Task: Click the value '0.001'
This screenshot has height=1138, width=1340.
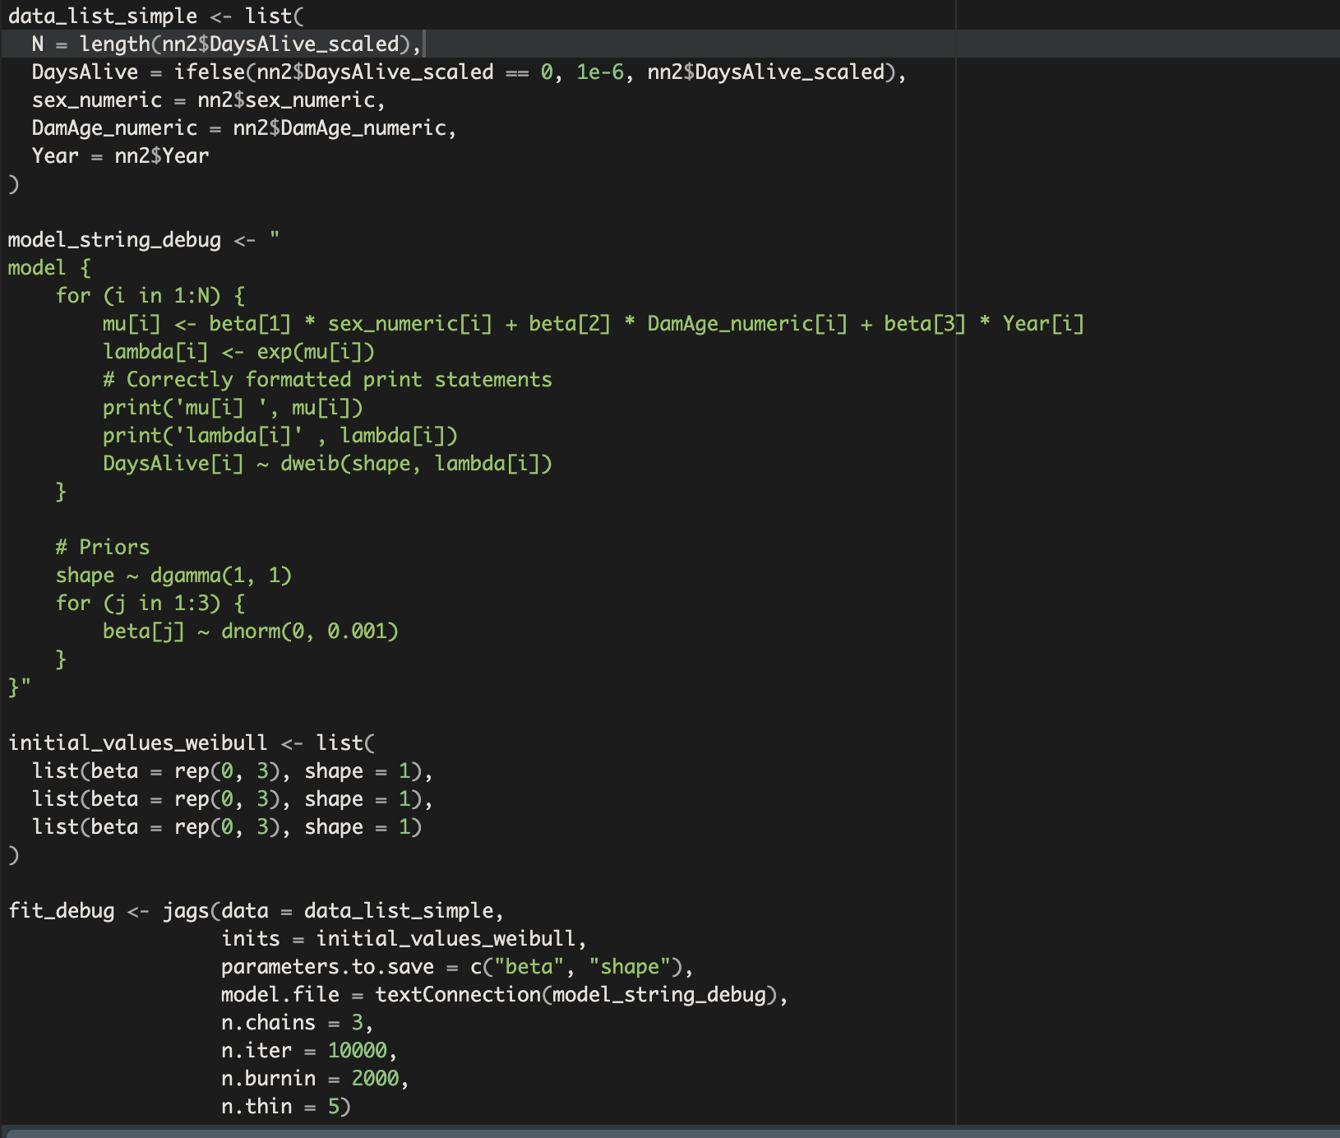Action: 358,631
